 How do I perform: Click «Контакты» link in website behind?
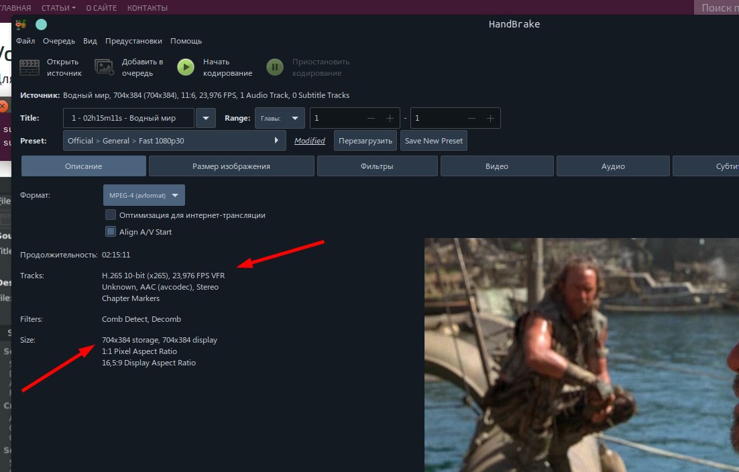148,8
